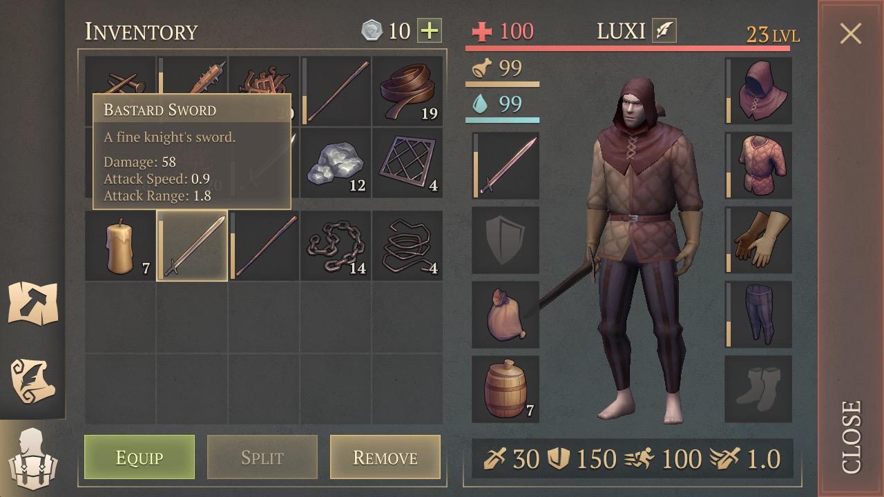
Task: Equip the selected Bastard Sword
Action: click(140, 457)
